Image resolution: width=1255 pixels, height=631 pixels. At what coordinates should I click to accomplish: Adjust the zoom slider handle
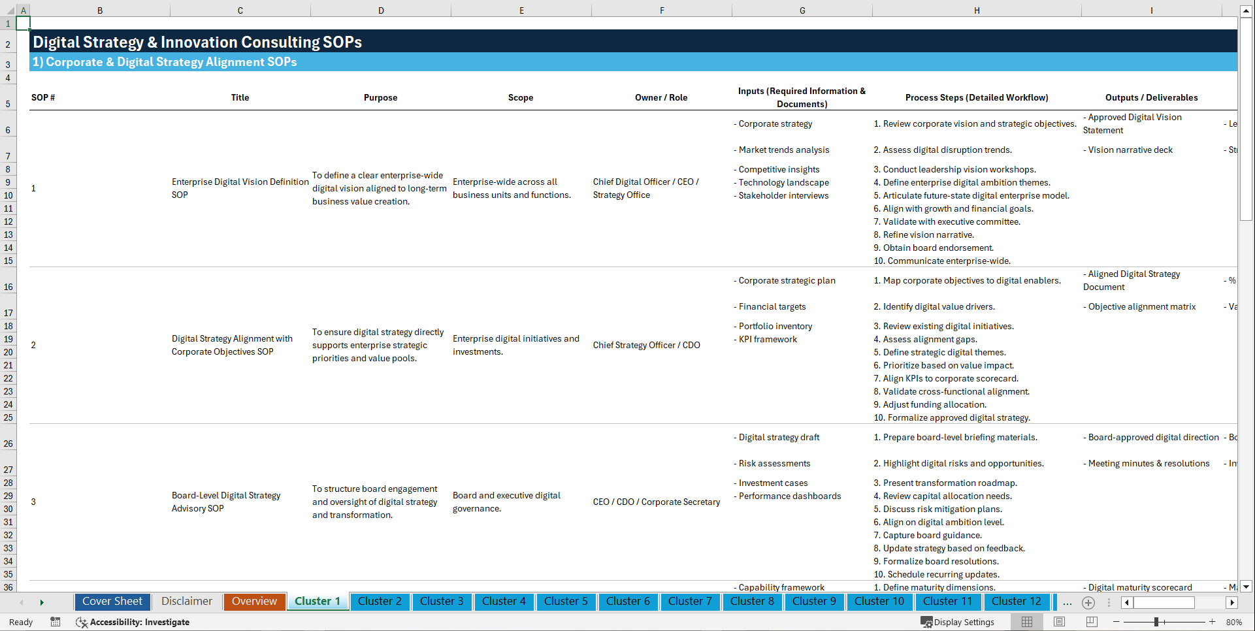click(x=1156, y=622)
